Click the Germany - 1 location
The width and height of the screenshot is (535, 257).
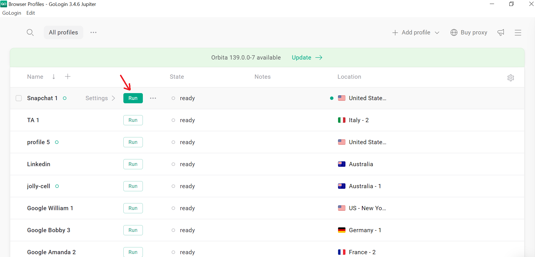pos(365,230)
